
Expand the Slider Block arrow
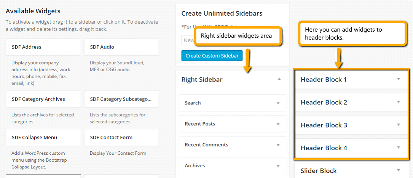pyautogui.click(x=399, y=170)
